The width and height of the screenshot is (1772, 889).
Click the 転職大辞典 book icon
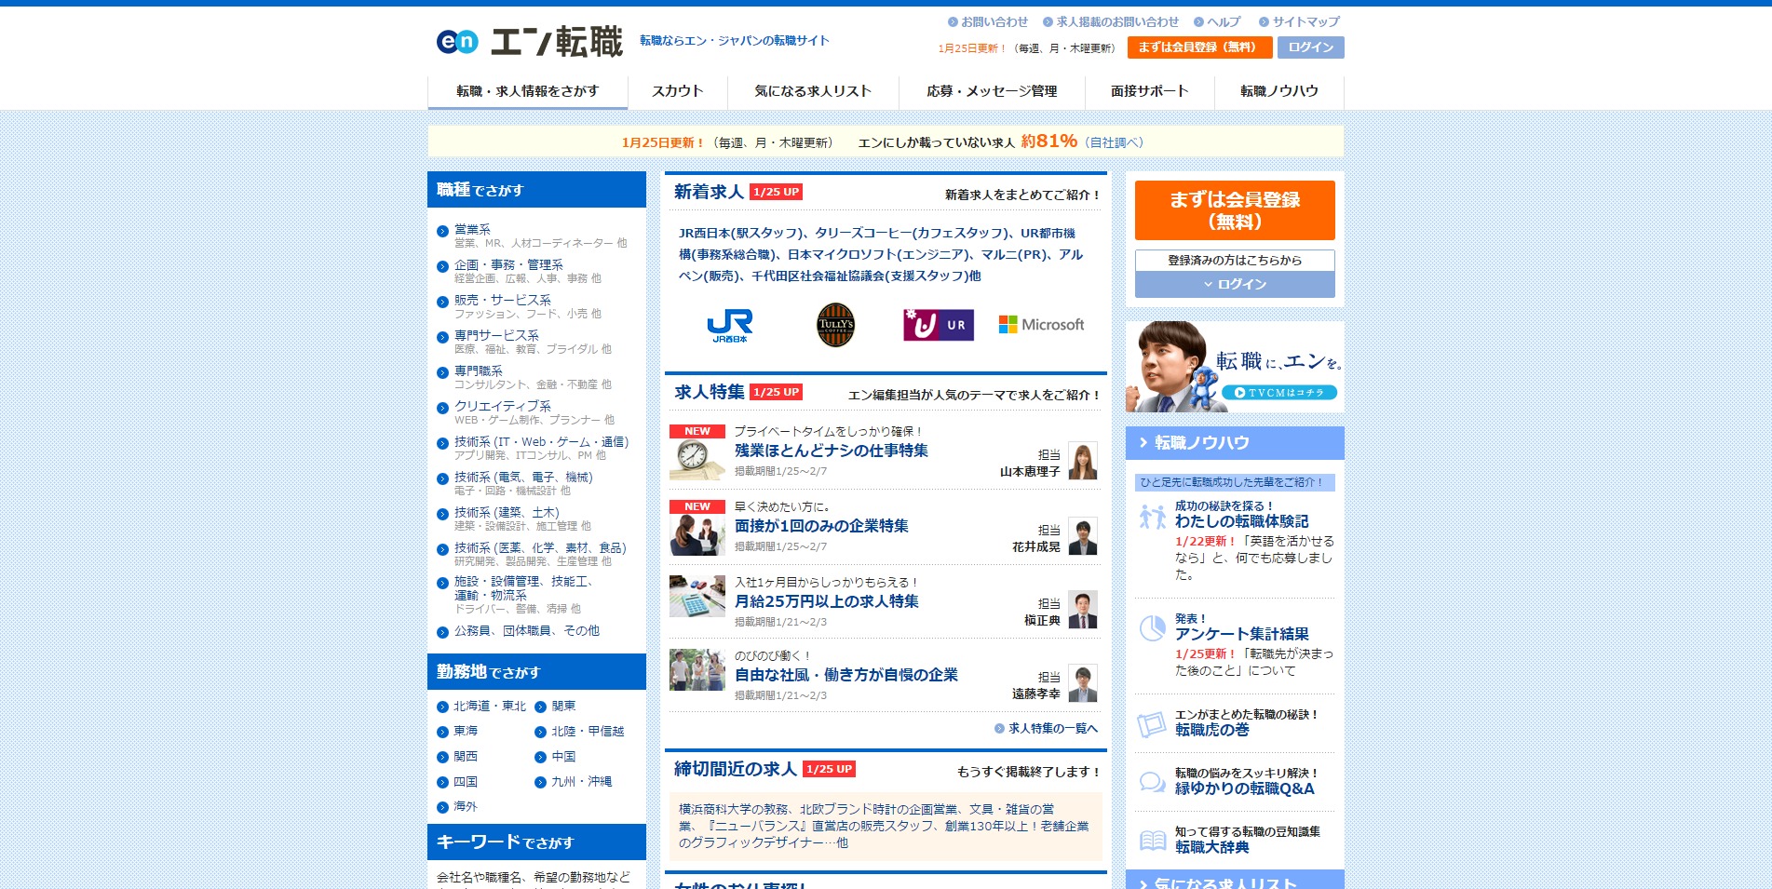click(x=1153, y=841)
